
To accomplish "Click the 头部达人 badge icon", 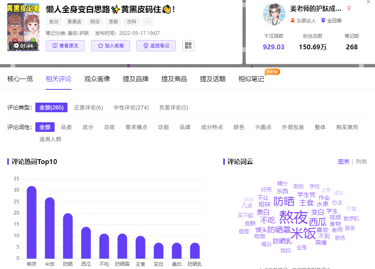I will (x=293, y=20).
